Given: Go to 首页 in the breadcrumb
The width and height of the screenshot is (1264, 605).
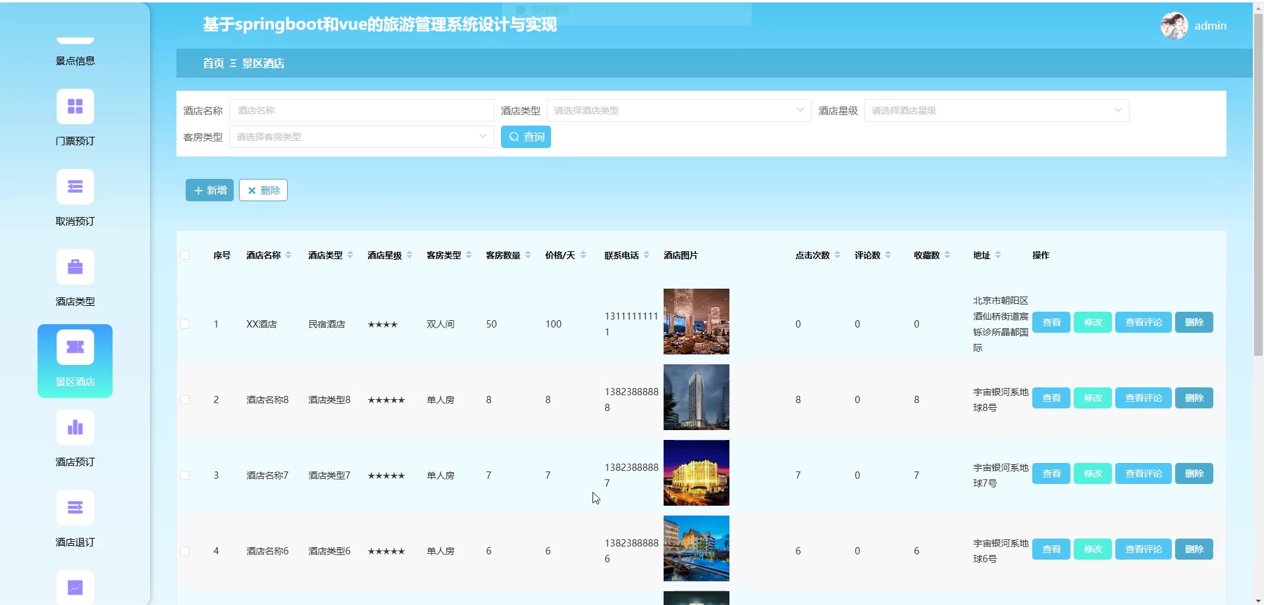Looking at the screenshot, I should coord(213,64).
